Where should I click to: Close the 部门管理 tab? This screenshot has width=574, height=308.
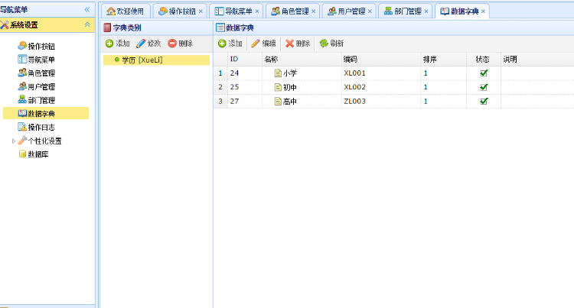[x=426, y=11]
